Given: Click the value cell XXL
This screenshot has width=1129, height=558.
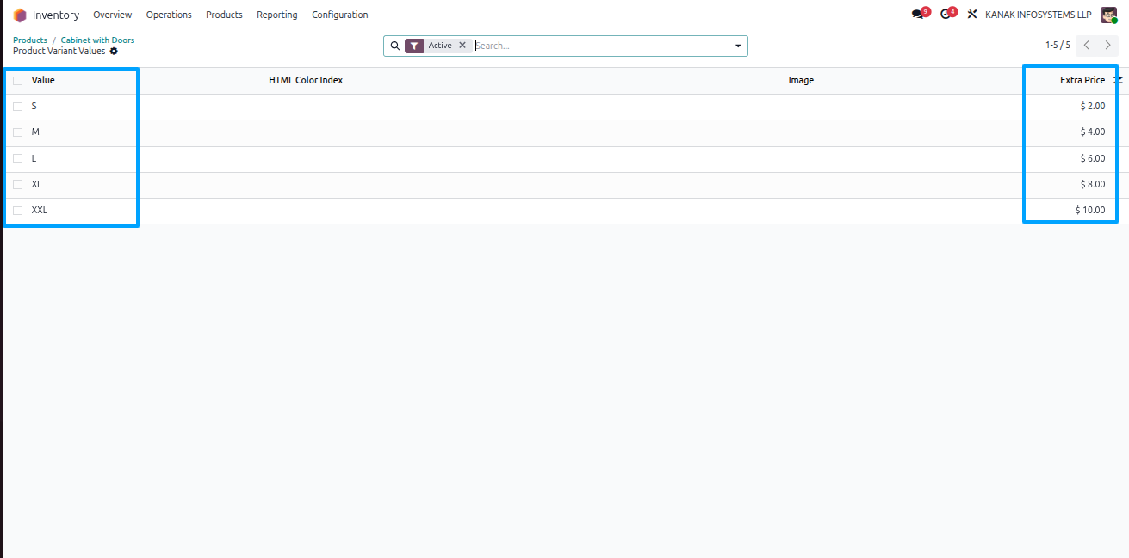Looking at the screenshot, I should pos(40,210).
